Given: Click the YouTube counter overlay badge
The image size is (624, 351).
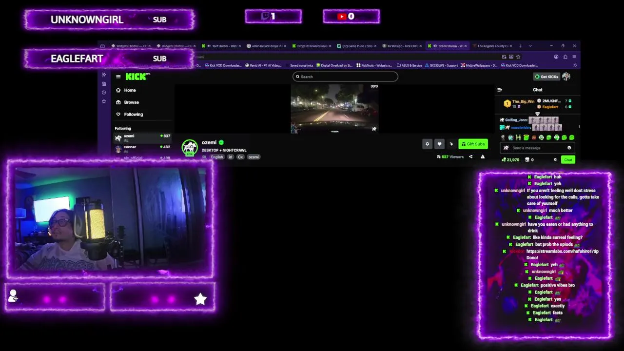Looking at the screenshot, I should pyautogui.click(x=351, y=17).
